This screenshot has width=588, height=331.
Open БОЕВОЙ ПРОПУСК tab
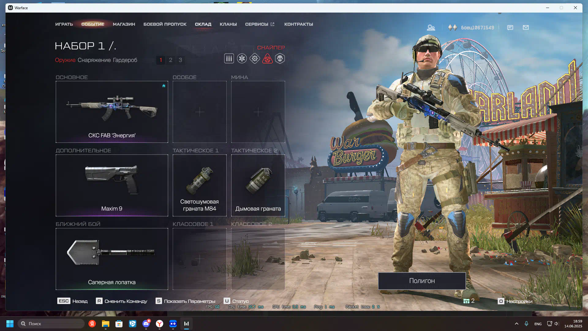165,24
